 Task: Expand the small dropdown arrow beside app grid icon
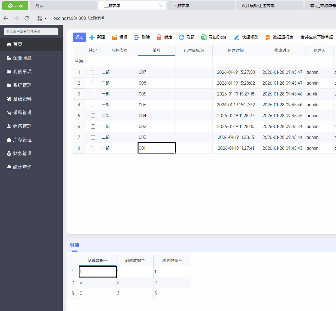46,19
